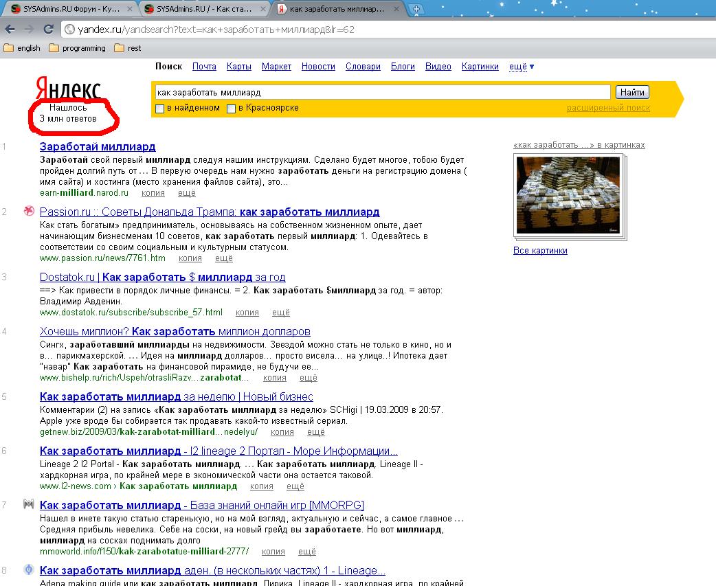Expand 'ещё' under earn-milliard.narod.ru result

(187, 193)
